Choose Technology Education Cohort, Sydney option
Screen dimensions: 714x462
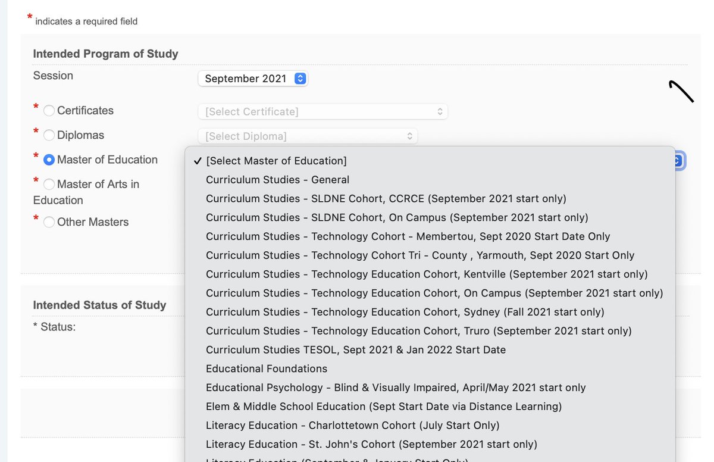[x=430, y=312]
